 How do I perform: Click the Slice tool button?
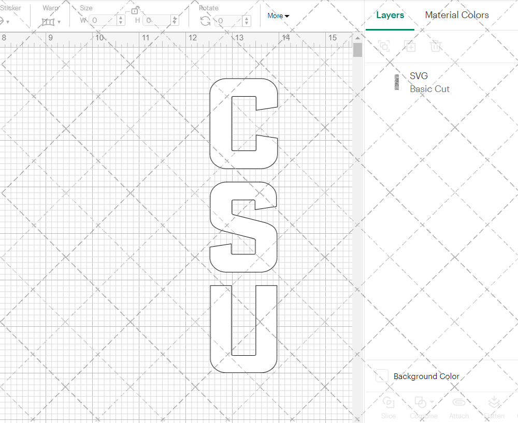[388, 407]
